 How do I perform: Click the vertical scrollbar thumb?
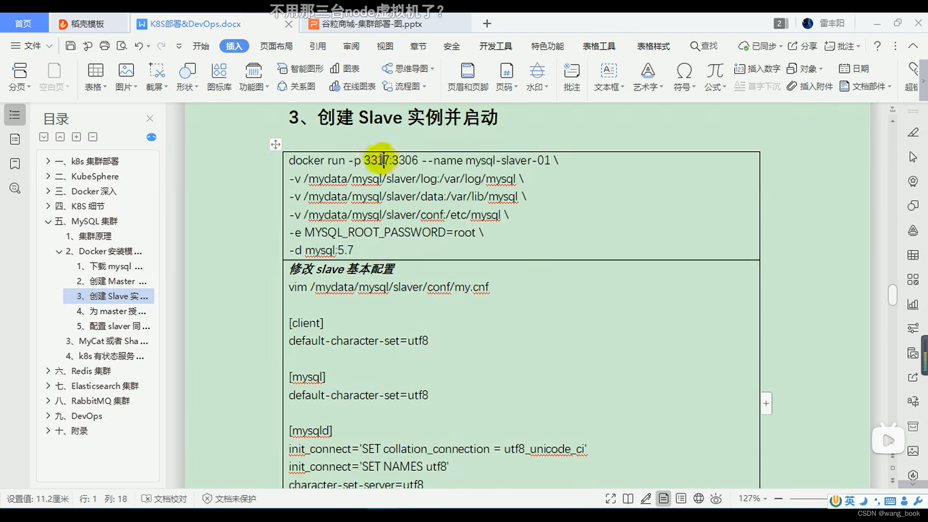892,294
